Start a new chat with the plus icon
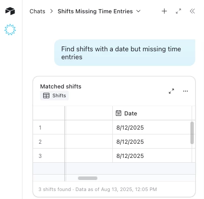 (164, 11)
